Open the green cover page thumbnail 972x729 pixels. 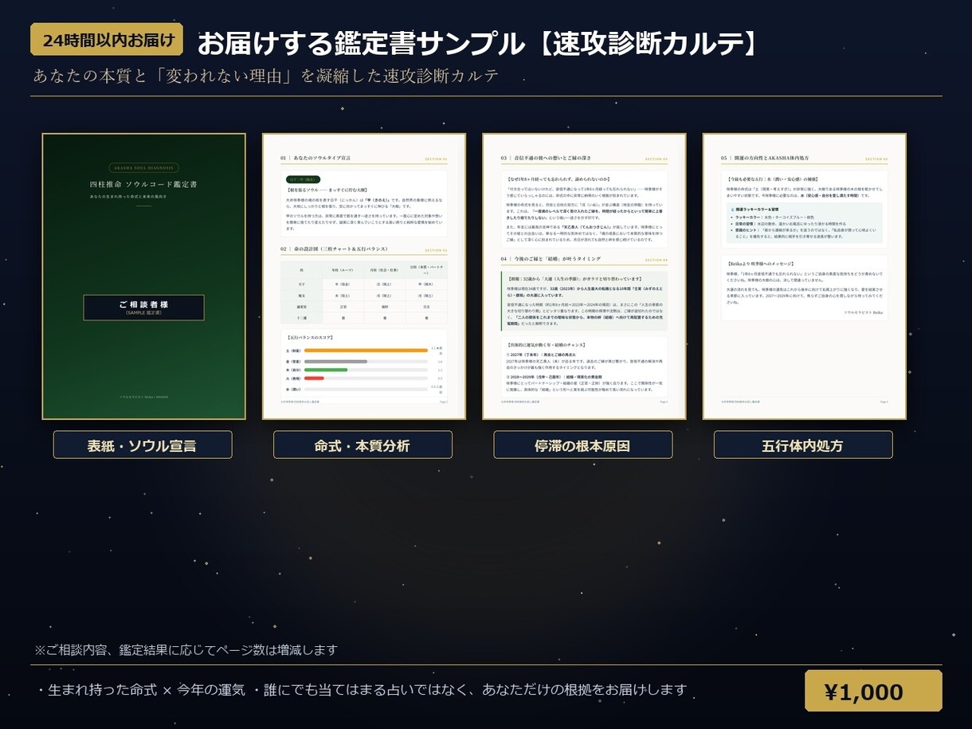tap(144, 276)
